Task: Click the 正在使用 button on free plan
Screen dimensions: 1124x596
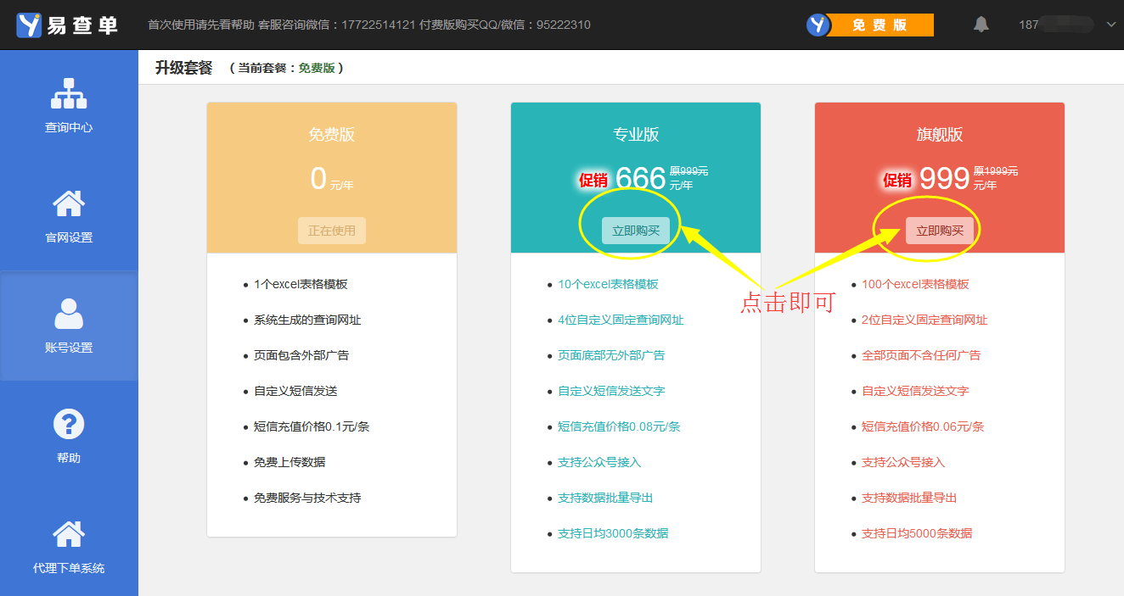Action: (332, 231)
